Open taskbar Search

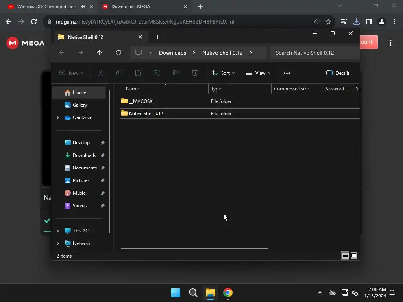click(193, 293)
